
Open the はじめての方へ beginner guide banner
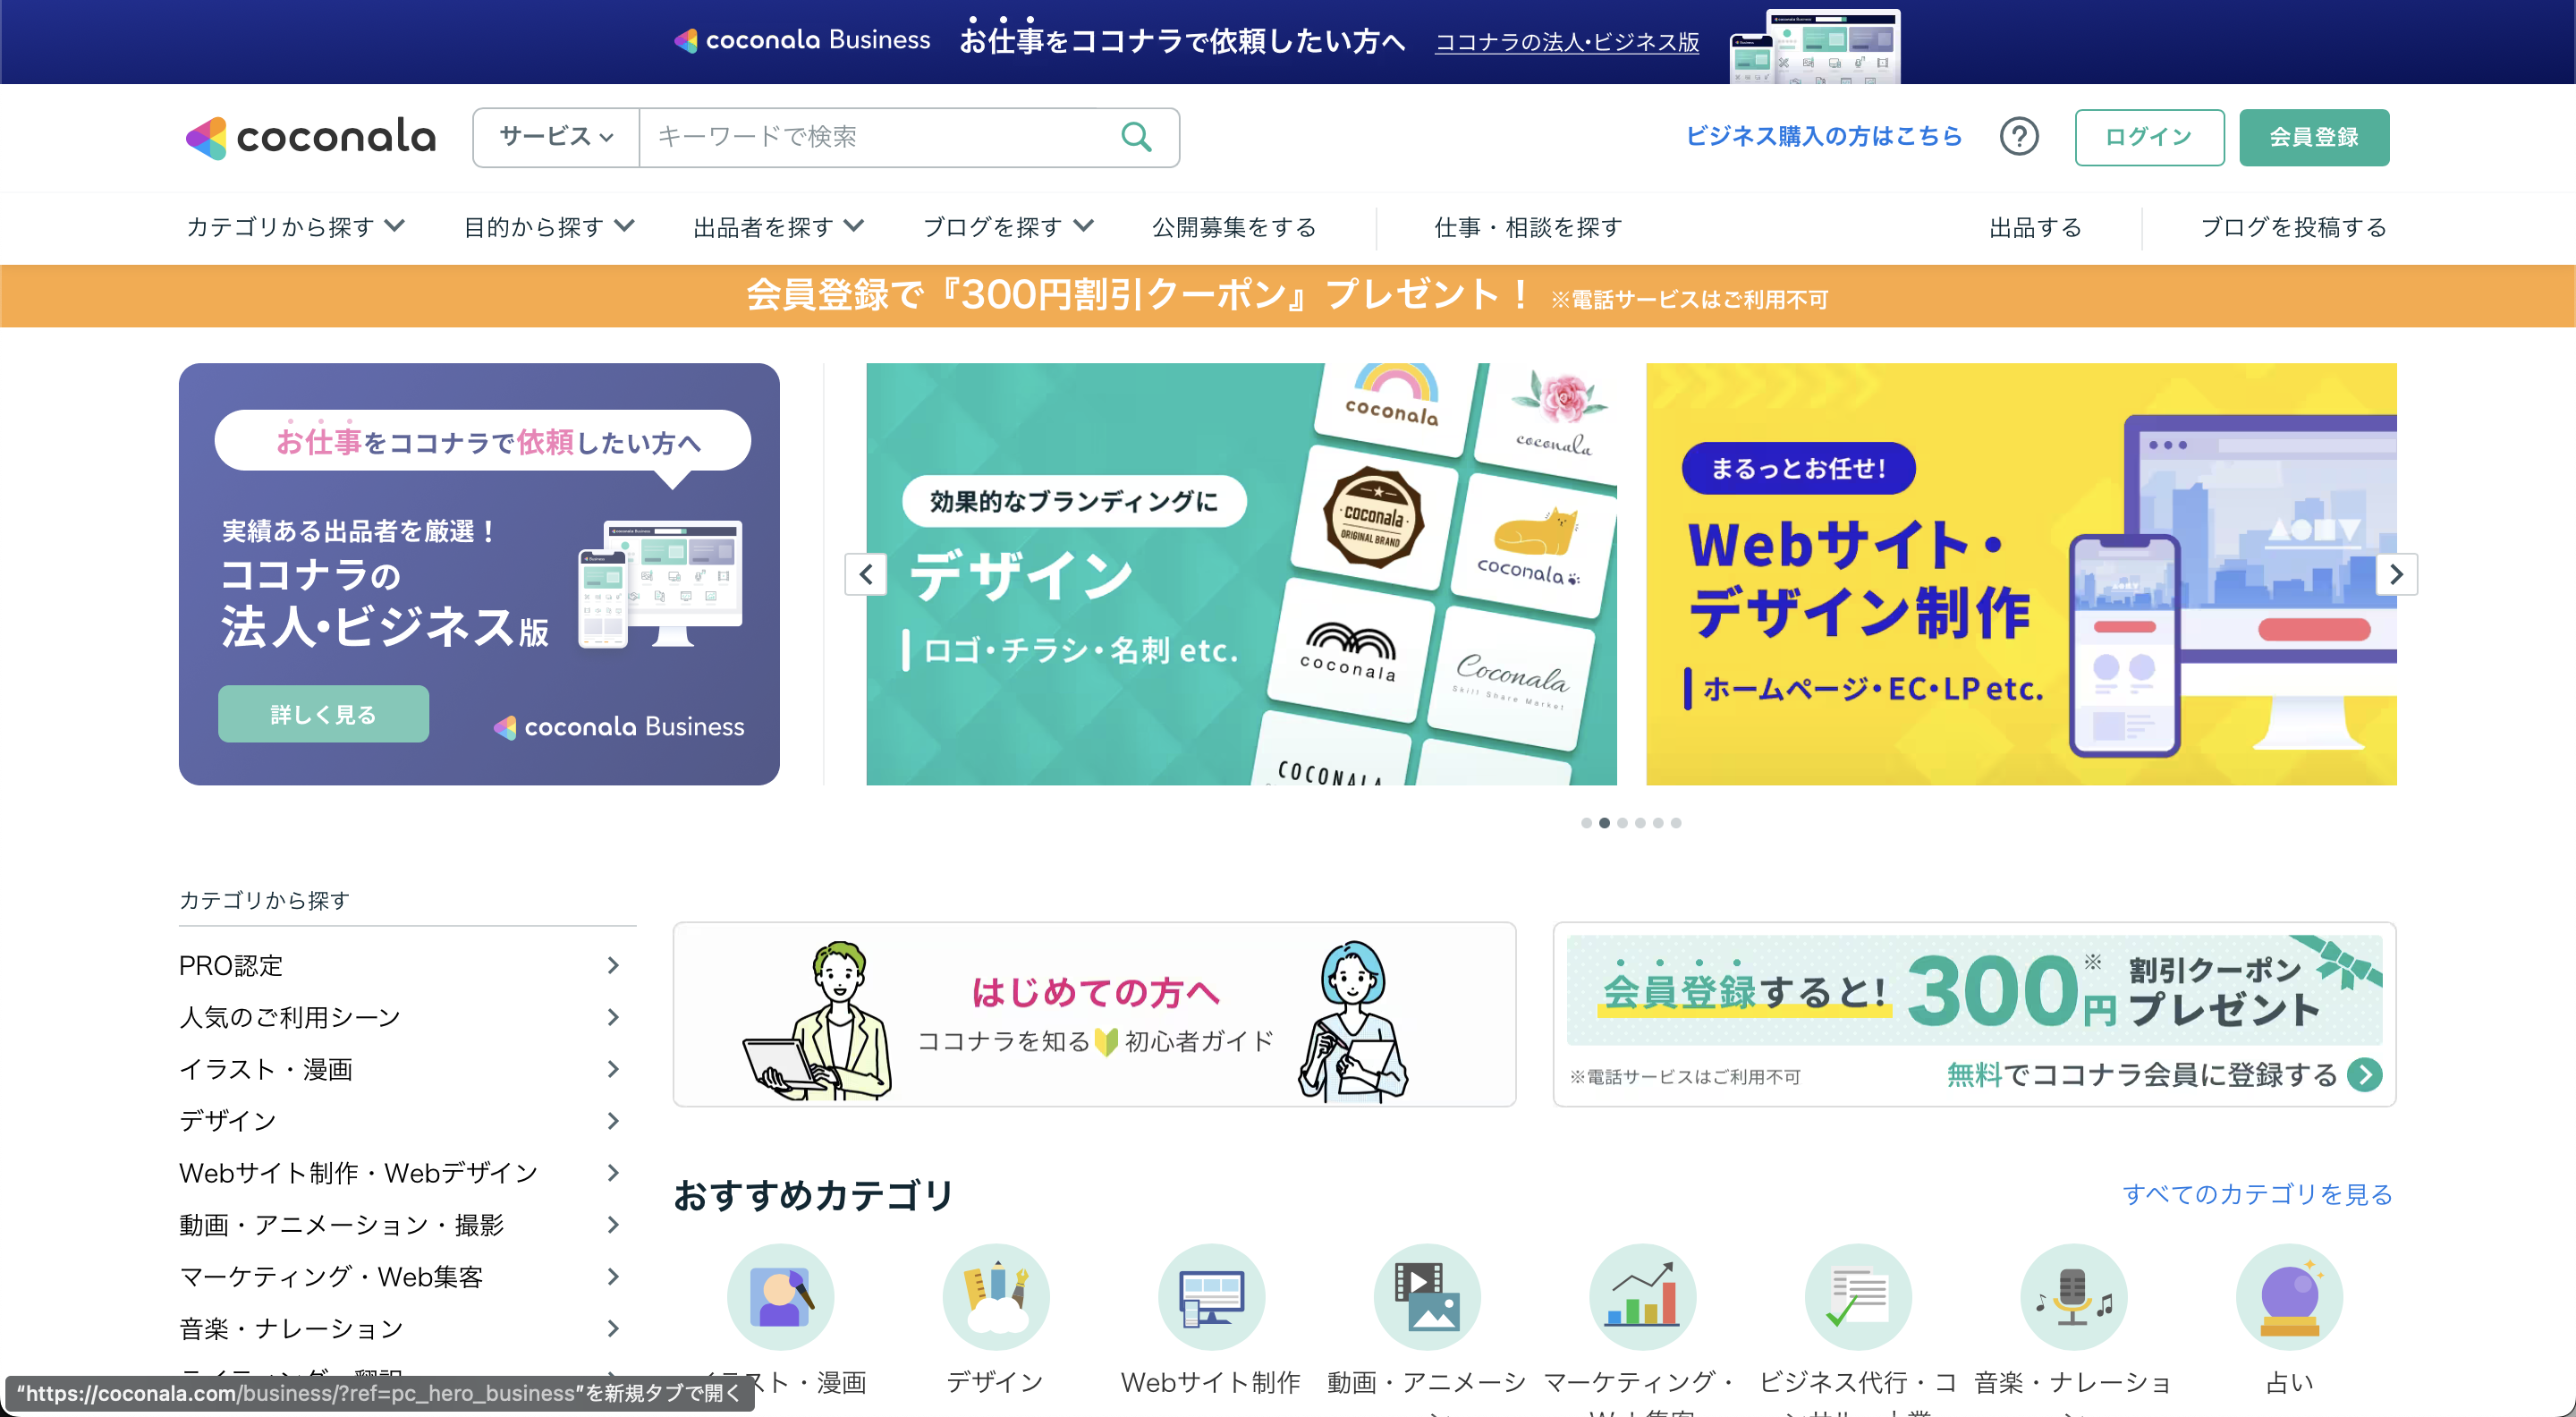tap(1094, 1014)
